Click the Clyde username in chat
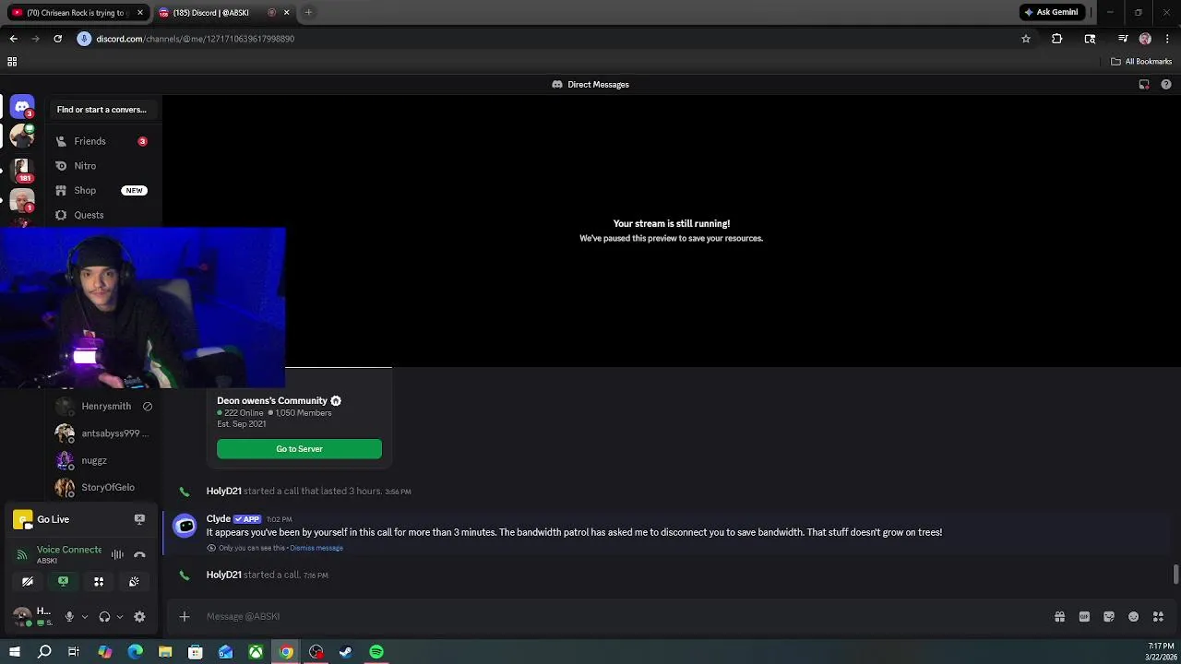Viewport: 1181px width, 664px height. coord(219,518)
